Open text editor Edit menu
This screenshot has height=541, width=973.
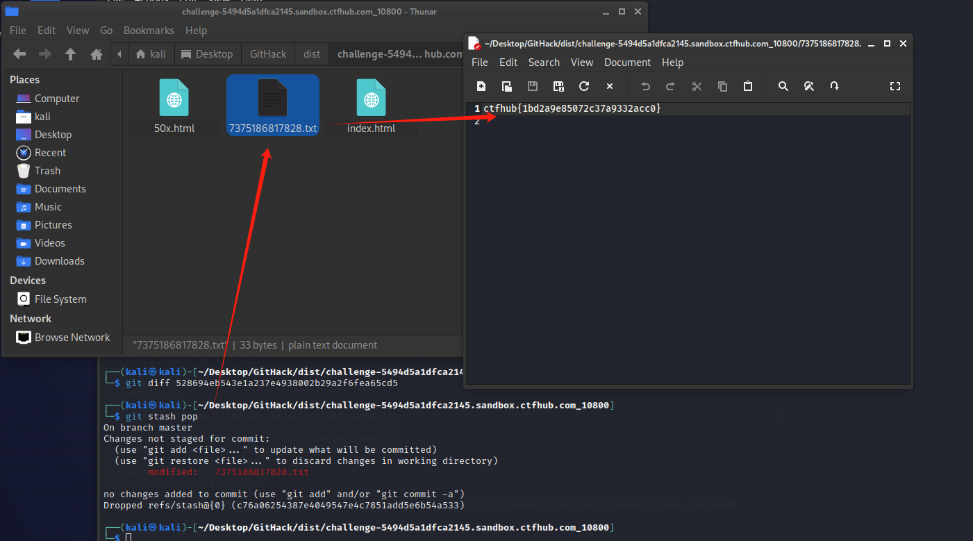[508, 63]
